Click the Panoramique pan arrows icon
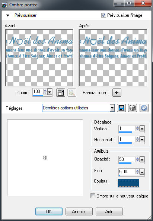 (x=117, y=93)
